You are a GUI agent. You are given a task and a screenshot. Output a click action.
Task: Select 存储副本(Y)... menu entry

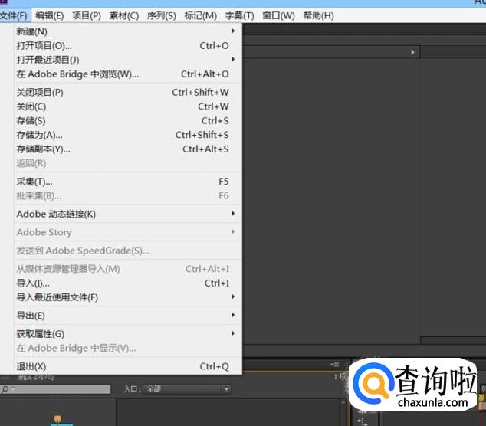point(127,149)
